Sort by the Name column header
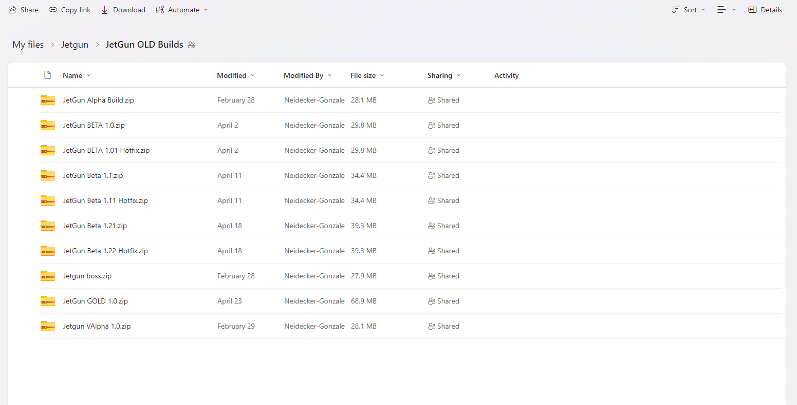Viewport: 797px width, 405px height. coord(72,75)
